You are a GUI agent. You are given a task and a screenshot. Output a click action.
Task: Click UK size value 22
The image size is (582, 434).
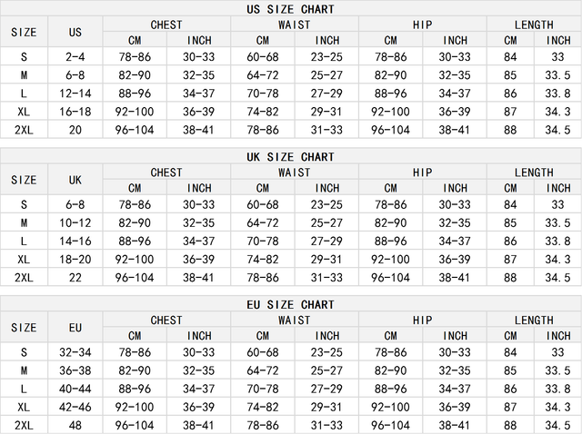pyautogui.click(x=75, y=277)
